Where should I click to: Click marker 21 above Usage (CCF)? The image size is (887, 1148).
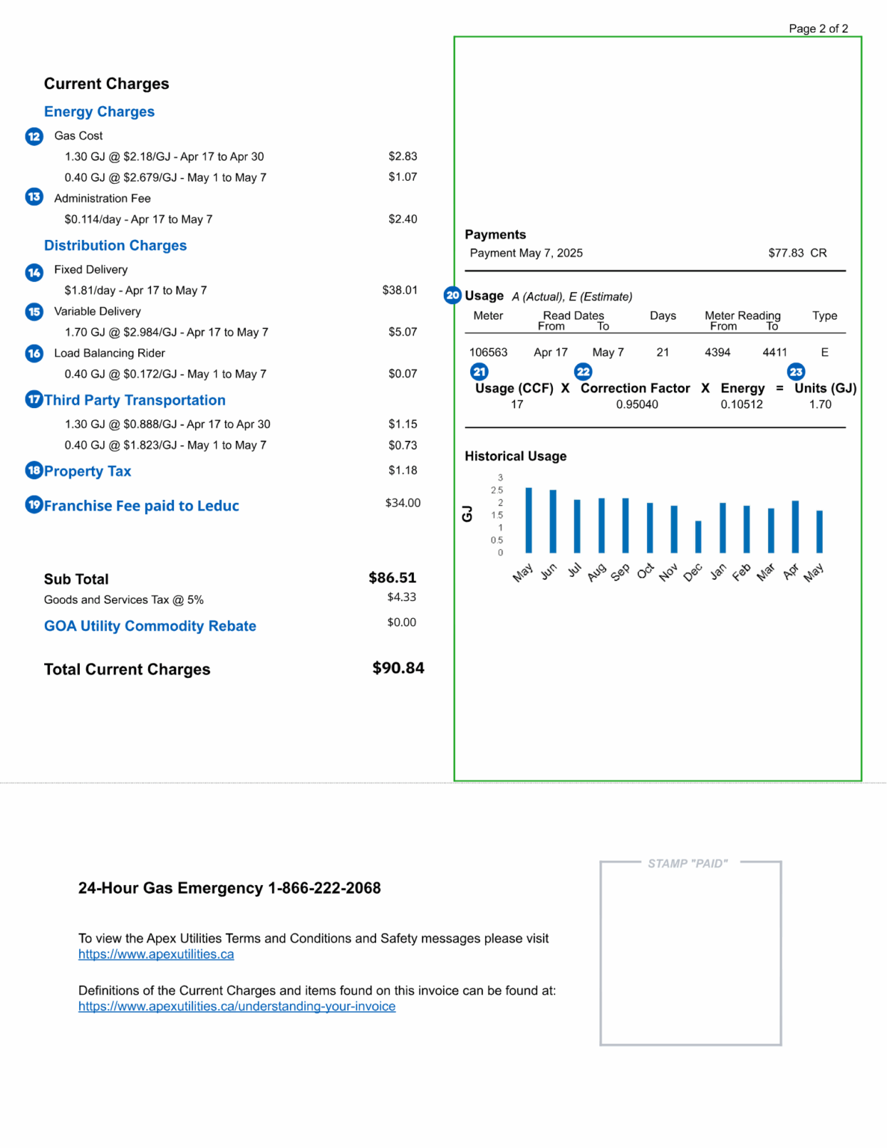pyautogui.click(x=479, y=371)
